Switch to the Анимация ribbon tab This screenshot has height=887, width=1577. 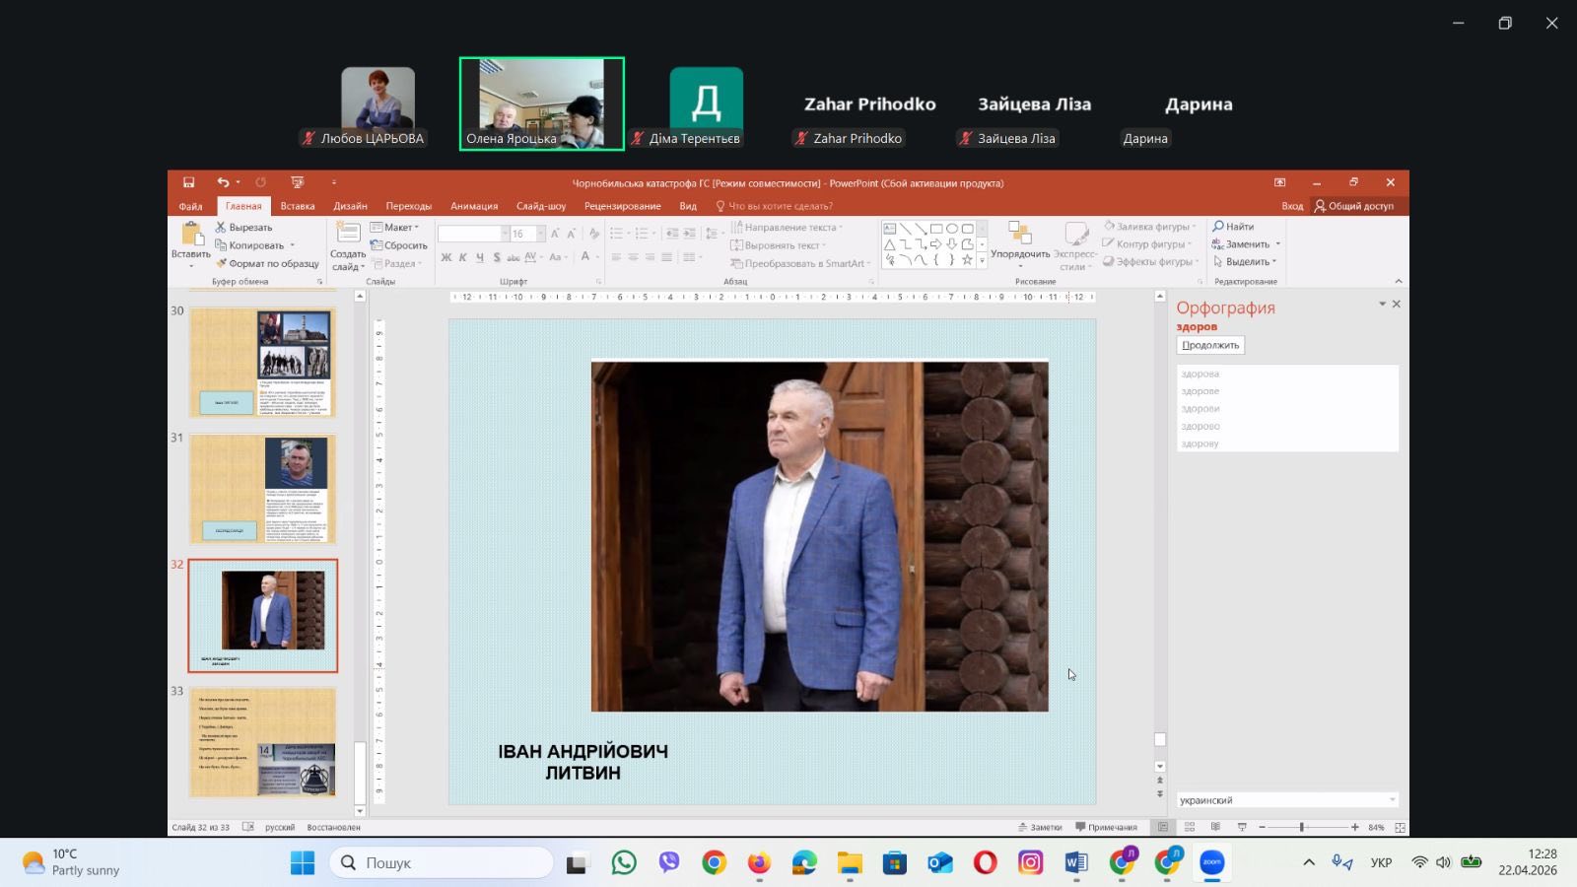[x=473, y=206]
